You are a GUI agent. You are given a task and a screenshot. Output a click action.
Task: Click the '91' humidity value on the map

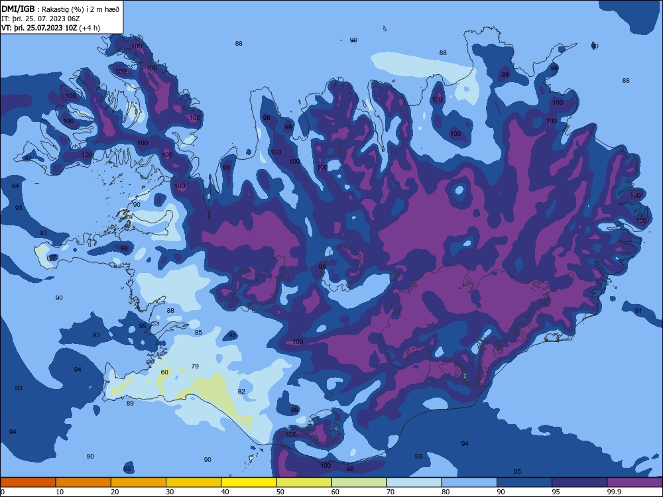[638, 311]
